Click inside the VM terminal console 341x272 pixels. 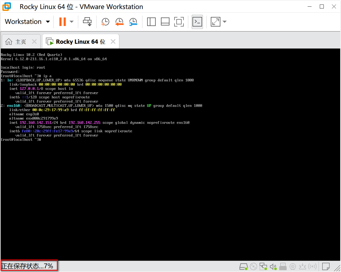point(170,155)
